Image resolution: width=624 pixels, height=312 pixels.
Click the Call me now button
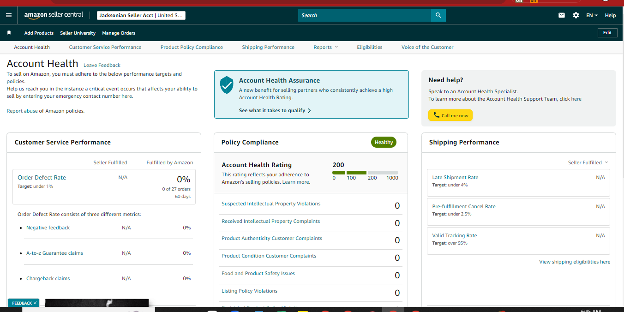(x=450, y=115)
